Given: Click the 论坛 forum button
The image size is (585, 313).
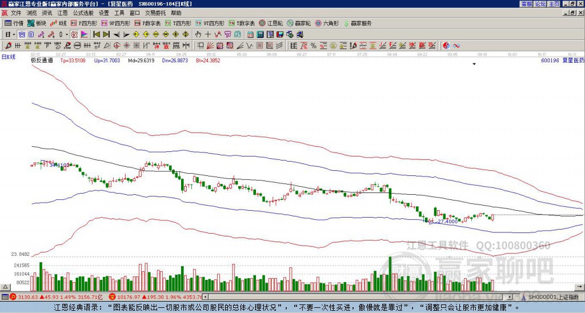Looking at the screenshot, I should [x=540, y=4].
